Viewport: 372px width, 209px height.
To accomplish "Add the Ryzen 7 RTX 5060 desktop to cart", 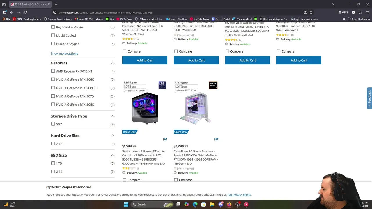I will point(145,60).
